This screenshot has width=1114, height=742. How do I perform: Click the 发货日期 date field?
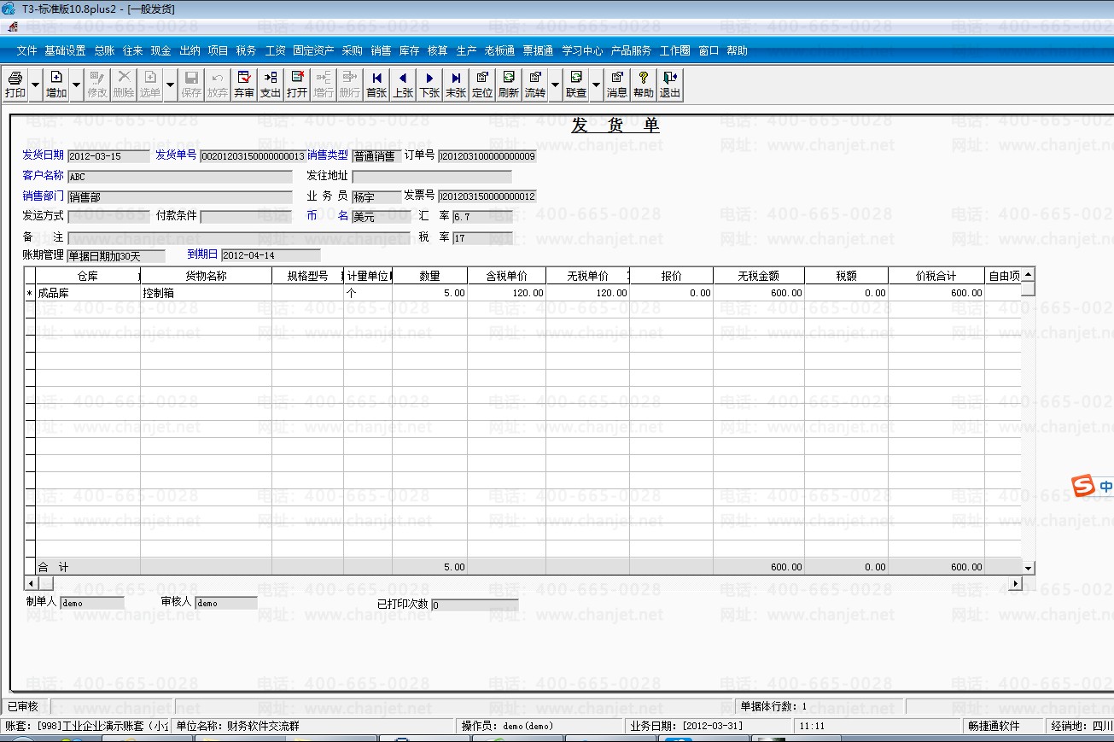click(x=107, y=156)
